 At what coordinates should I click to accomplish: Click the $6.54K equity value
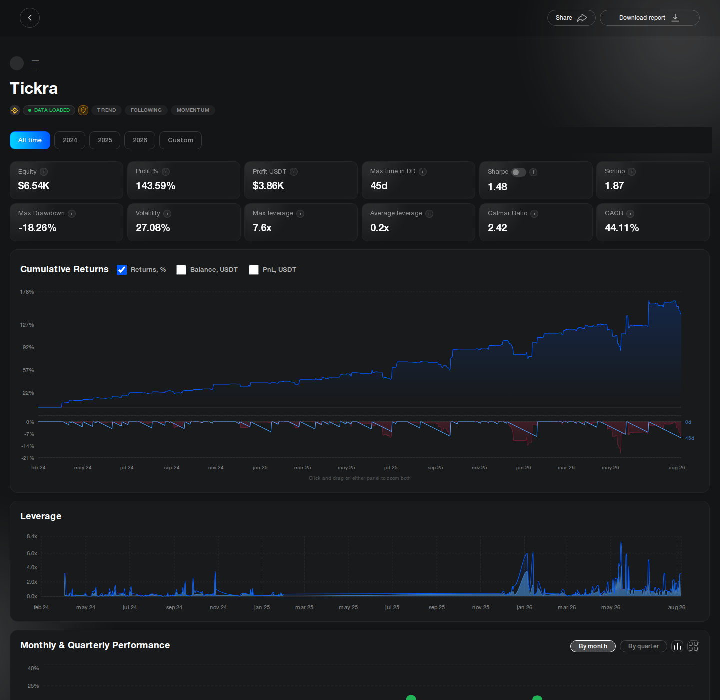tap(34, 186)
